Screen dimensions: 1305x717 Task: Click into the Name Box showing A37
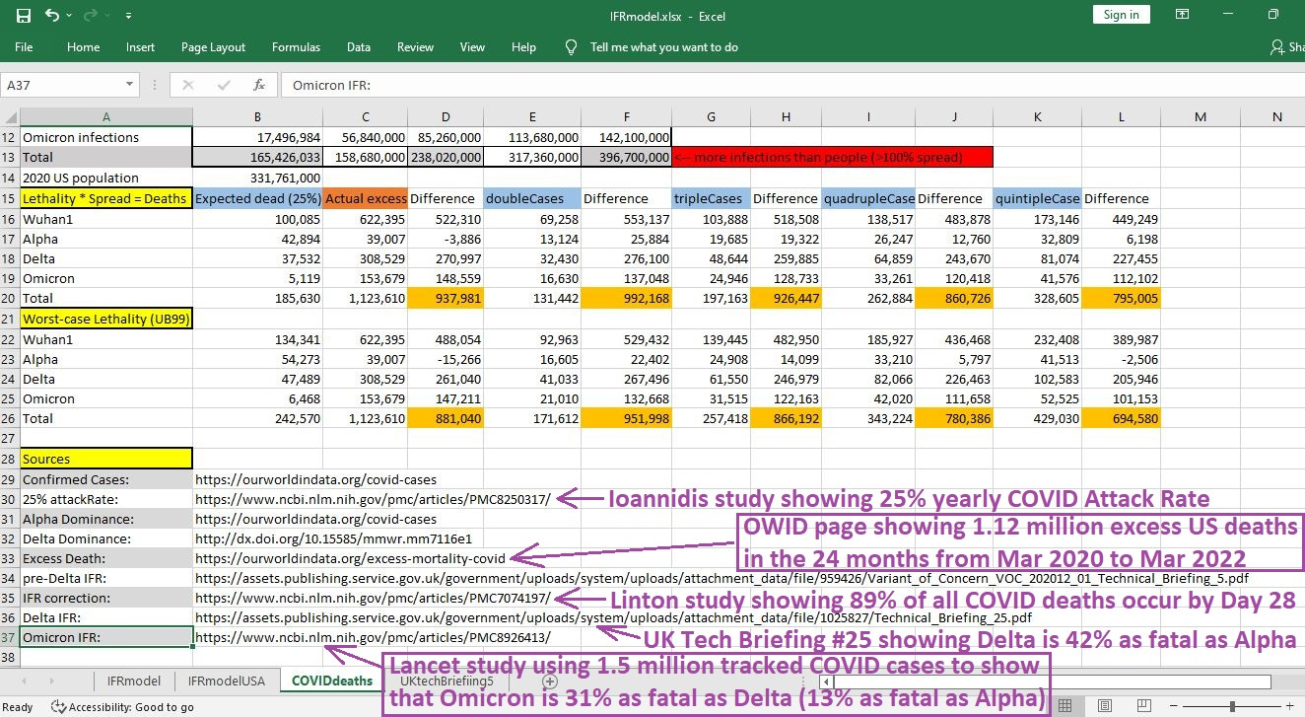point(61,86)
